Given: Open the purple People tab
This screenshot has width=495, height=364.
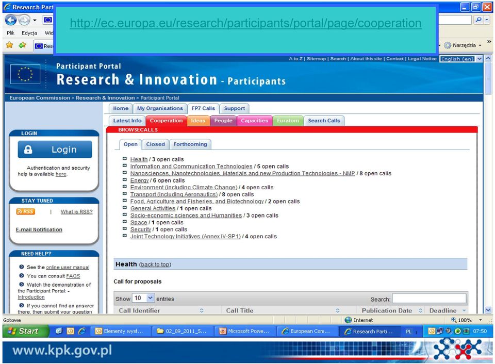Looking at the screenshot, I should click(x=223, y=121).
